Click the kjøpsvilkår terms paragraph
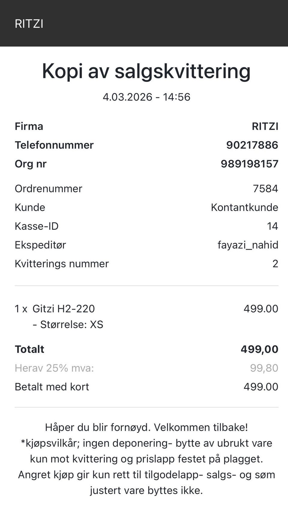This screenshot has height=512, width=288. point(146,467)
